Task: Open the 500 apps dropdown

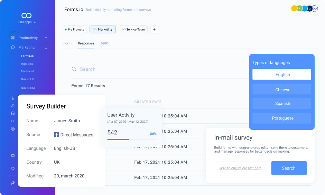Action: click(x=27, y=22)
